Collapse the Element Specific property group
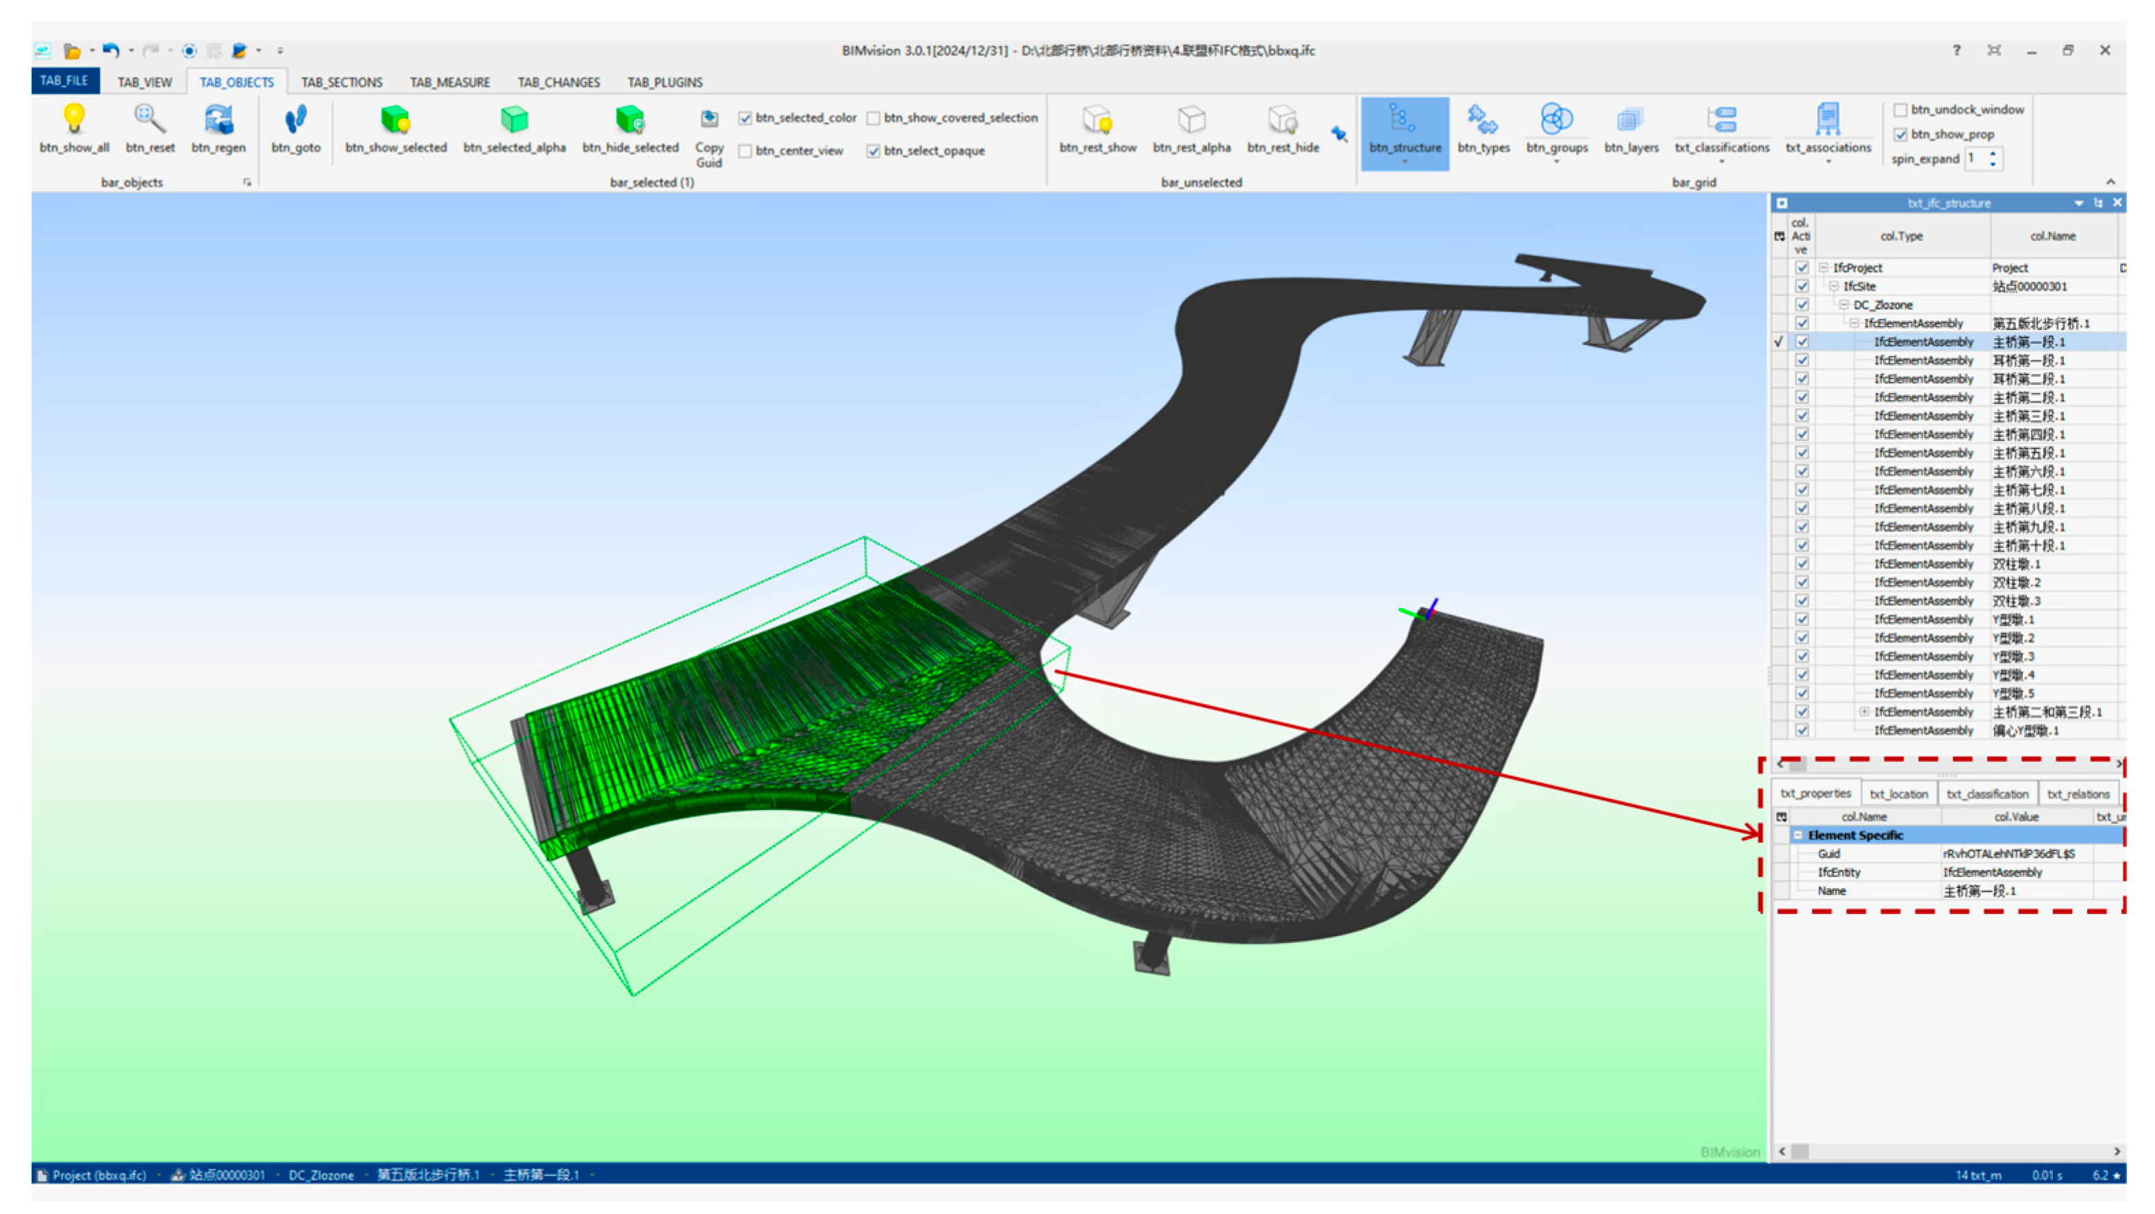The width and height of the screenshot is (2155, 1214). pos(1797,835)
